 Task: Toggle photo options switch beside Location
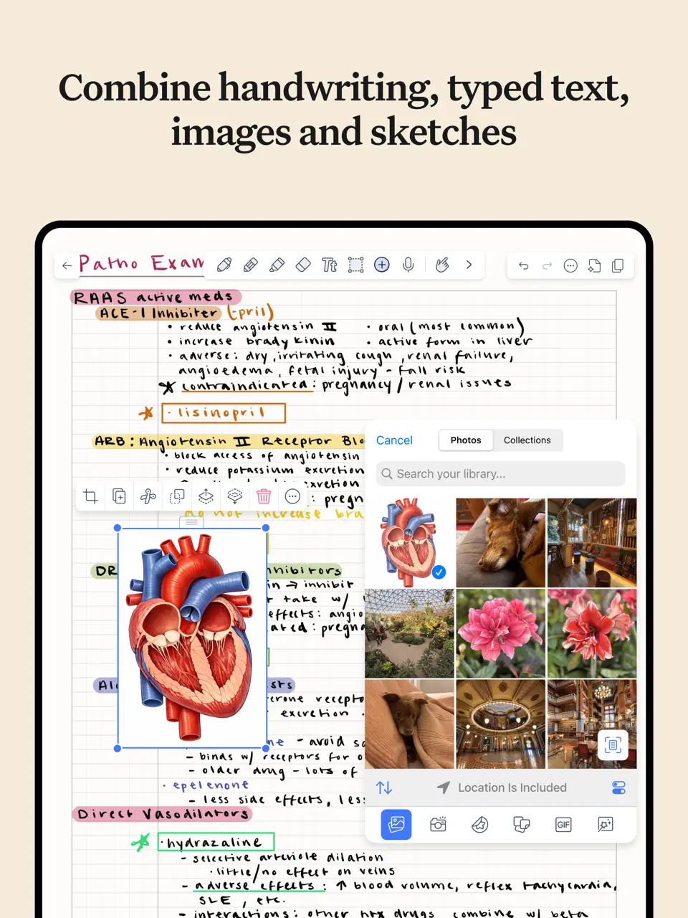[618, 787]
